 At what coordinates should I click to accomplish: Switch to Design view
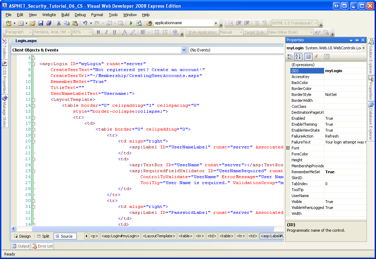[x=22, y=236]
